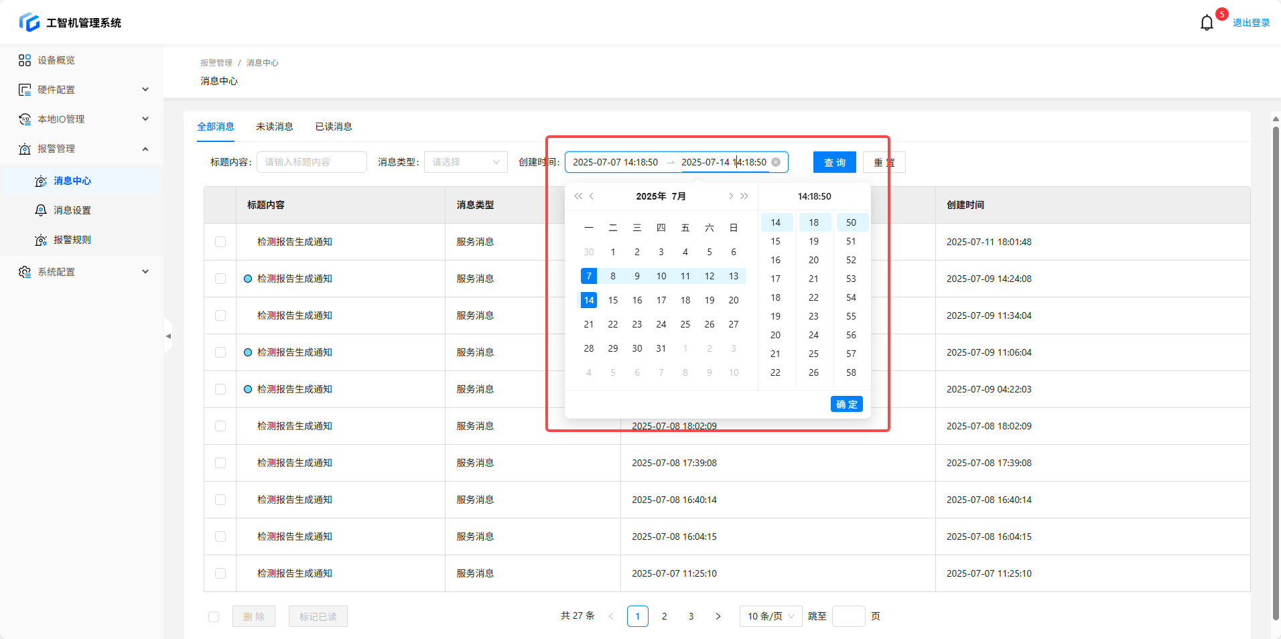Go to previous month in calendar
The width and height of the screenshot is (1281, 639).
(x=592, y=196)
